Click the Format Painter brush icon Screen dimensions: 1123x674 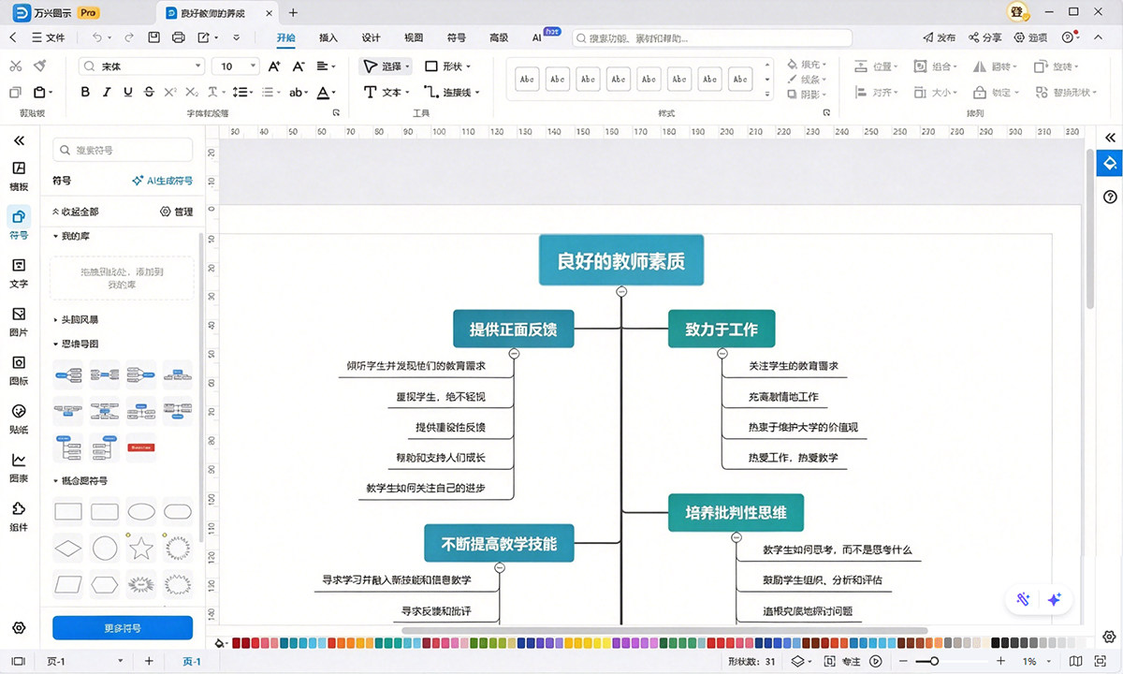[x=40, y=66]
